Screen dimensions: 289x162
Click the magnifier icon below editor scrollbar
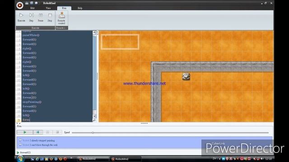(x=94, y=120)
